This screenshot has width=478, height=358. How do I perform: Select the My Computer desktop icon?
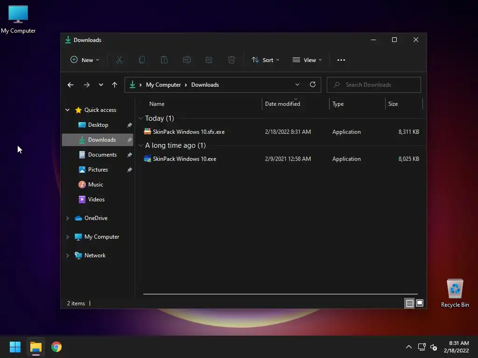point(18,19)
